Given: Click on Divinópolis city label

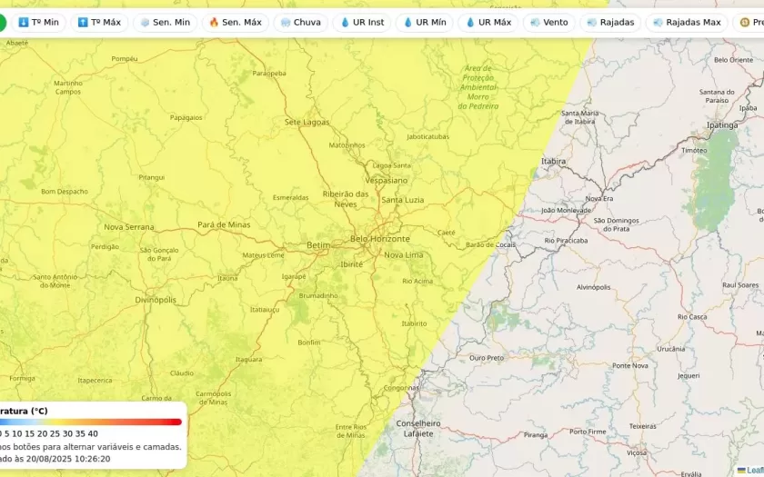Looking at the screenshot, I should coord(155,299).
